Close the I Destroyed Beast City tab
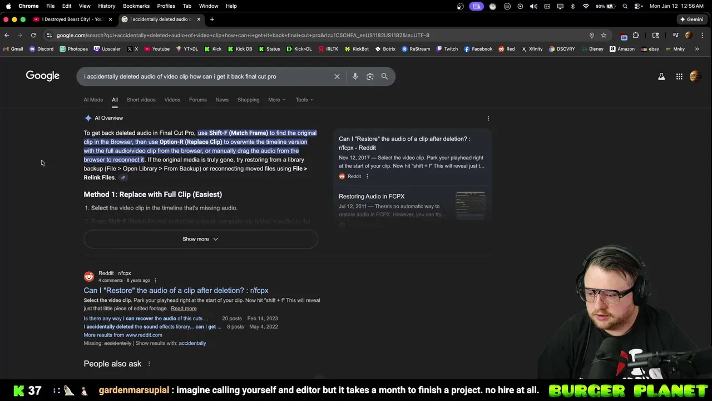This screenshot has width=712, height=401. pos(110,19)
